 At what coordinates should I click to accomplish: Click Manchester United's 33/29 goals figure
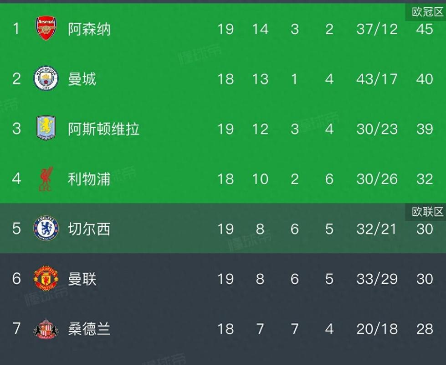377,279
